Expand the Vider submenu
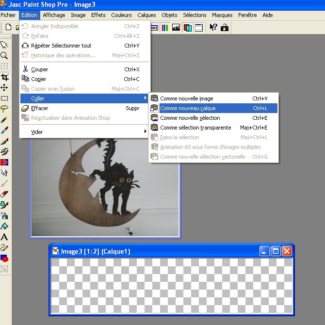 pyautogui.click(x=84, y=132)
